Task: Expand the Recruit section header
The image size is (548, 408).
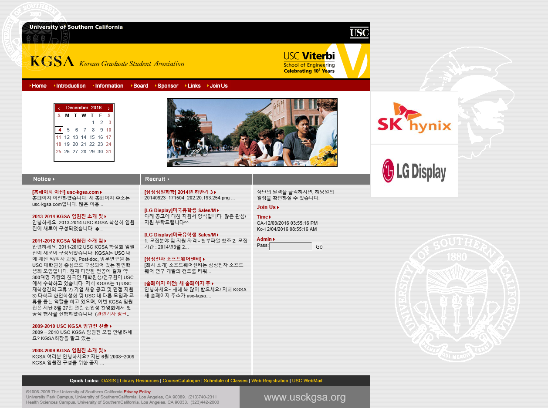Action: click(x=157, y=179)
